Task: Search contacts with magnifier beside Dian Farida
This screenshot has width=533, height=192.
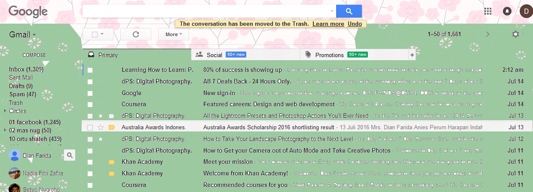Action: pyautogui.click(x=70, y=155)
